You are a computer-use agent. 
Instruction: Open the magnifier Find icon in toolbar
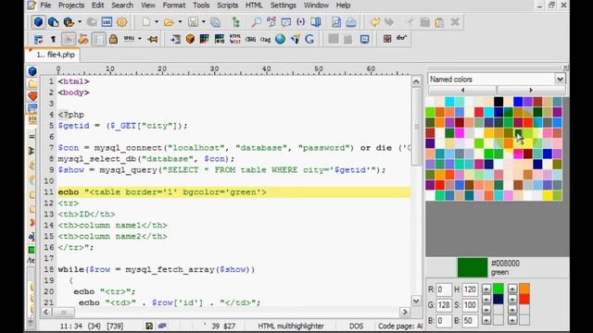point(256,22)
